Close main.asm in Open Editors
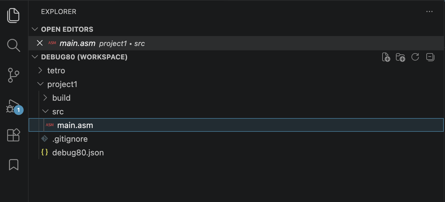The width and height of the screenshot is (445, 202). click(x=39, y=43)
